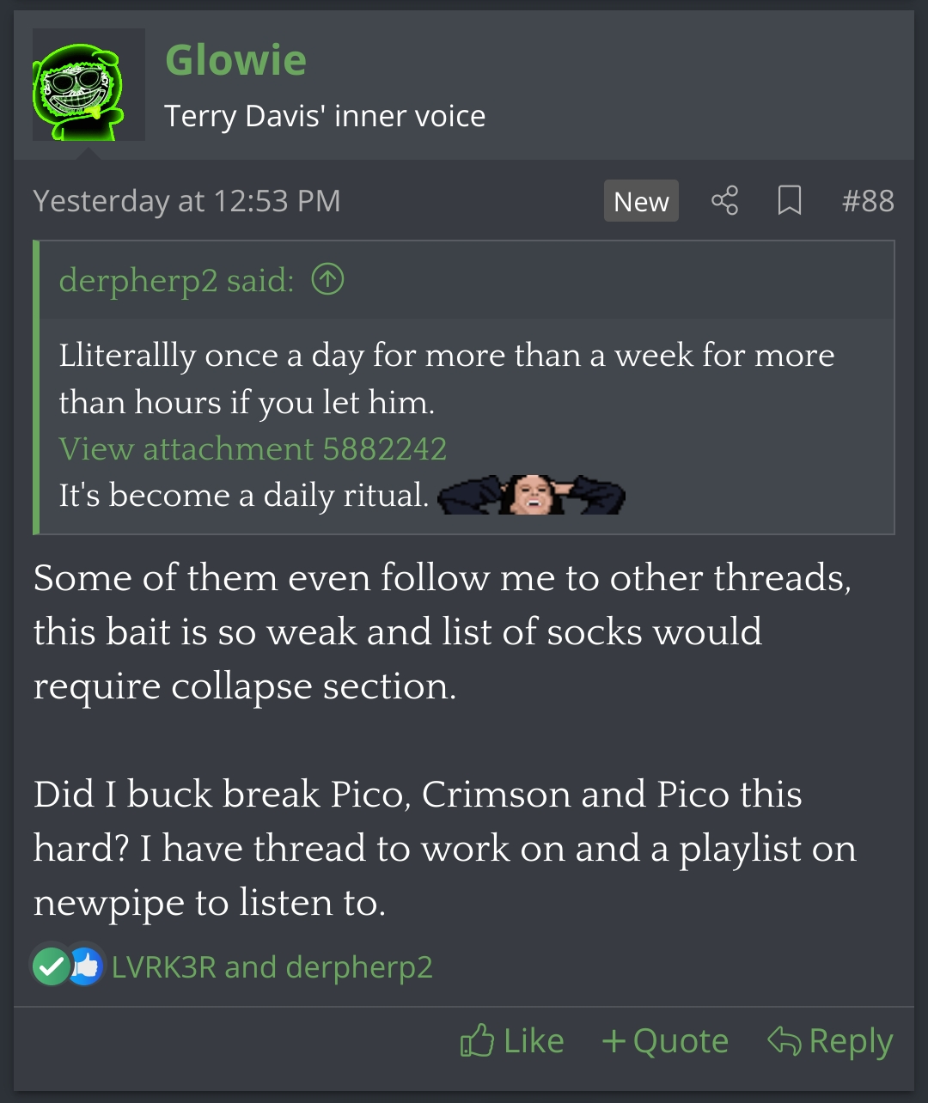Screen dimensions: 928x1103
Task: Jump to derpherp2's original quoted post arrow
Action: (327, 280)
